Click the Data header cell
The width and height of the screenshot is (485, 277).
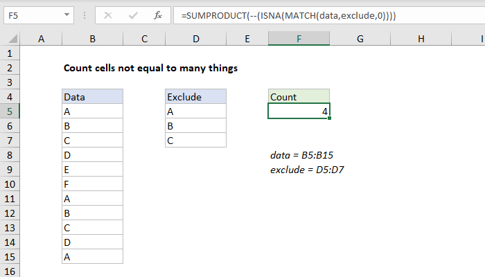click(92, 97)
